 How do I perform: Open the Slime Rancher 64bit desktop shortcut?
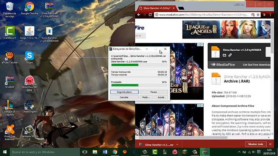30,84
